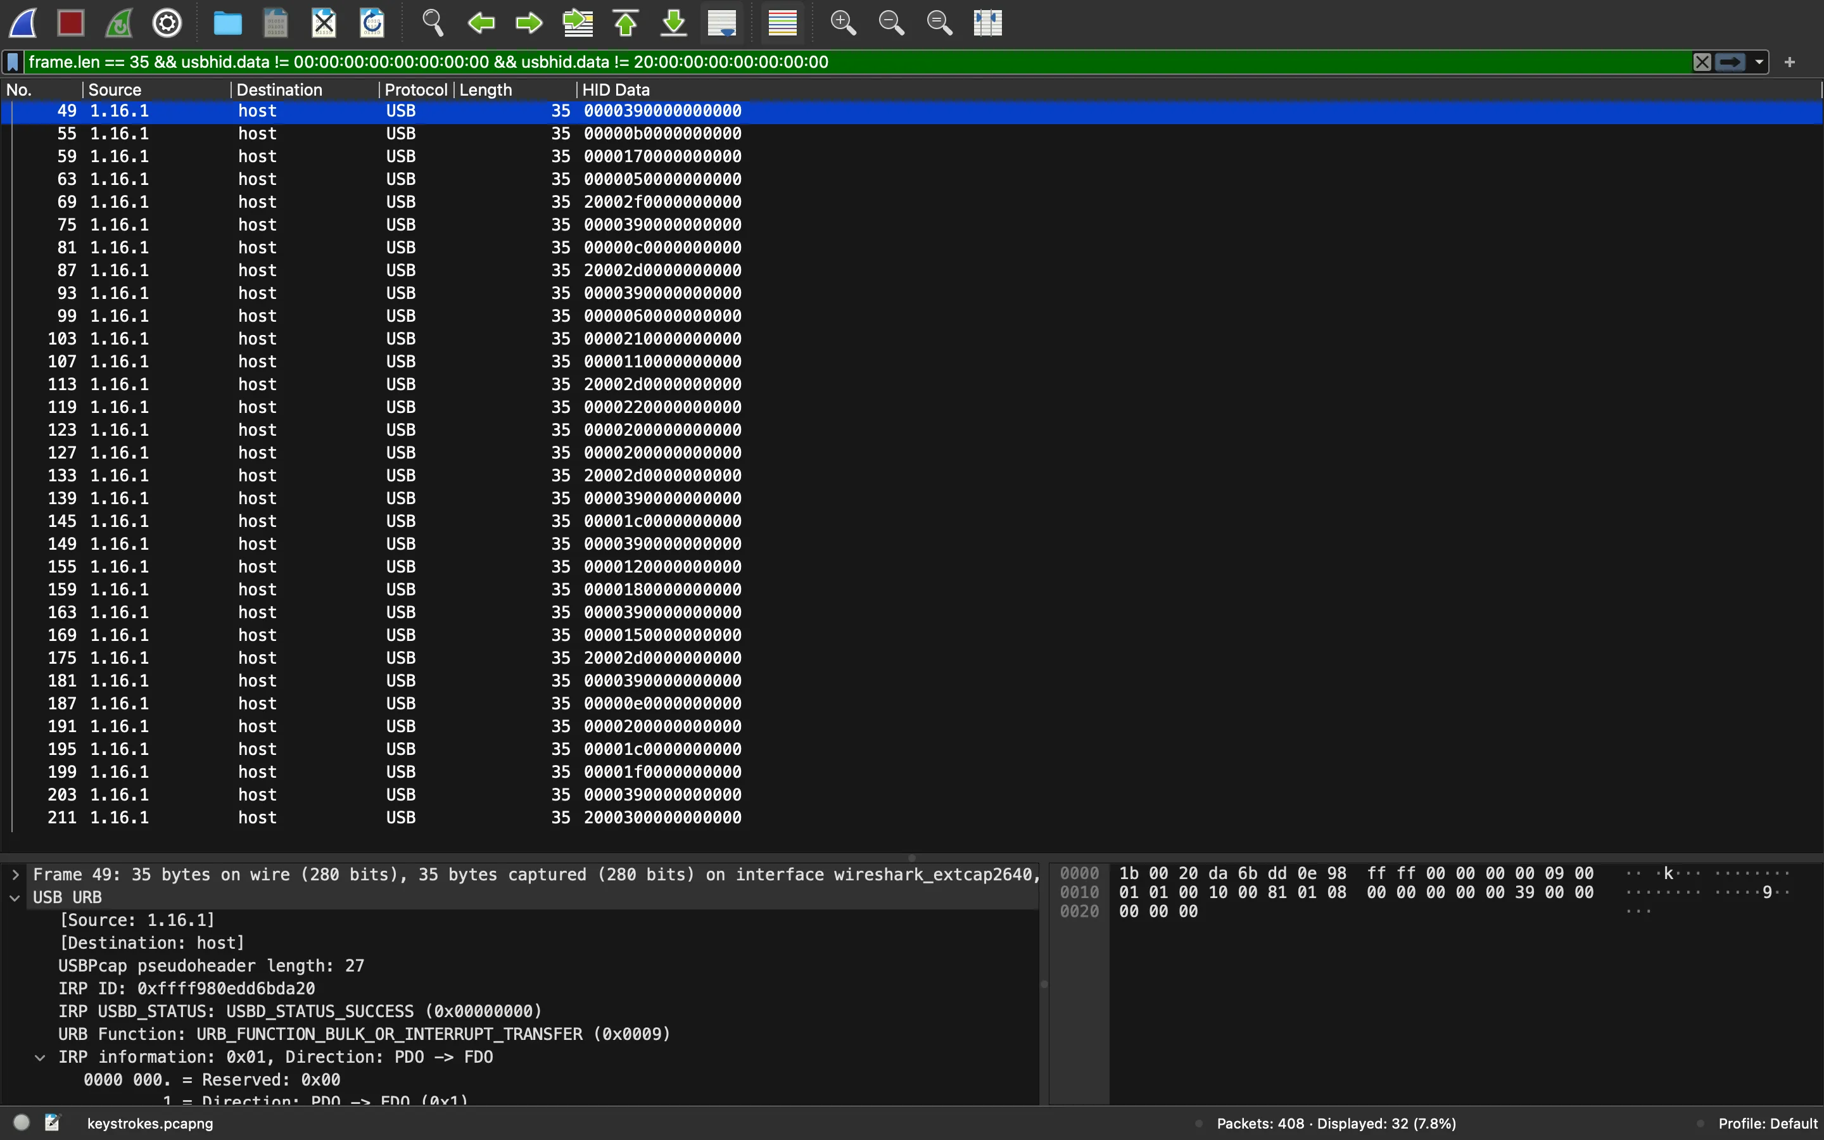Image resolution: width=1824 pixels, height=1140 pixels.
Task: Jump to first packet up arrow
Action: point(626,23)
